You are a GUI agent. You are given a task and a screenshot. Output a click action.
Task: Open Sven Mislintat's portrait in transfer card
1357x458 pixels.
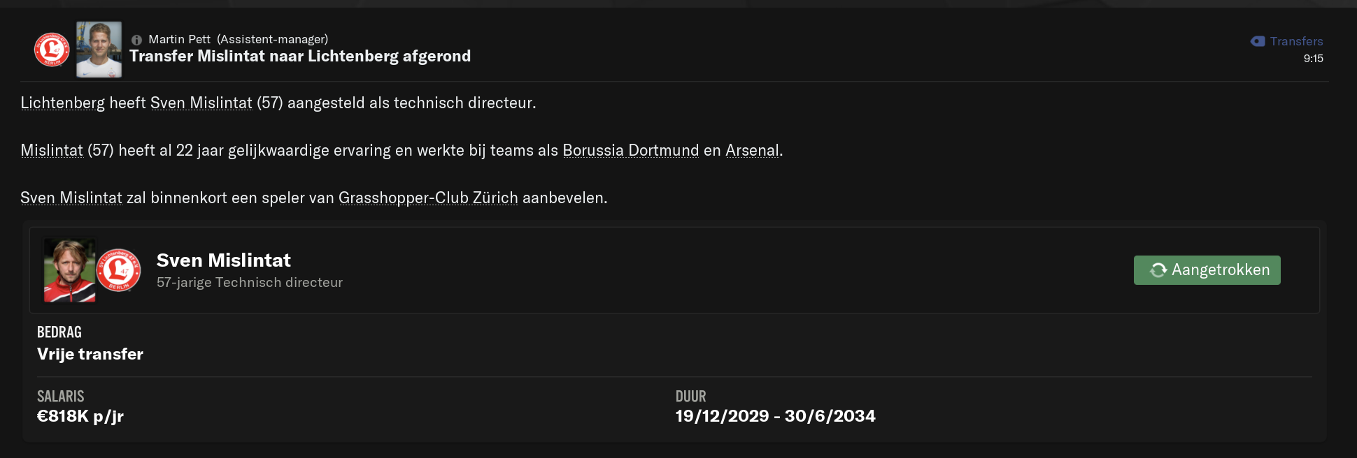pyautogui.click(x=69, y=271)
